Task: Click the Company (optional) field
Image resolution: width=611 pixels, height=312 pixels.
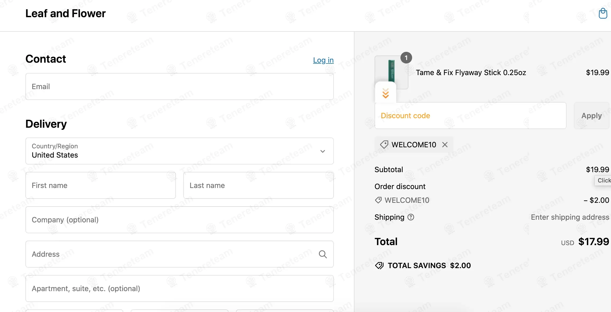Action: pos(179,220)
